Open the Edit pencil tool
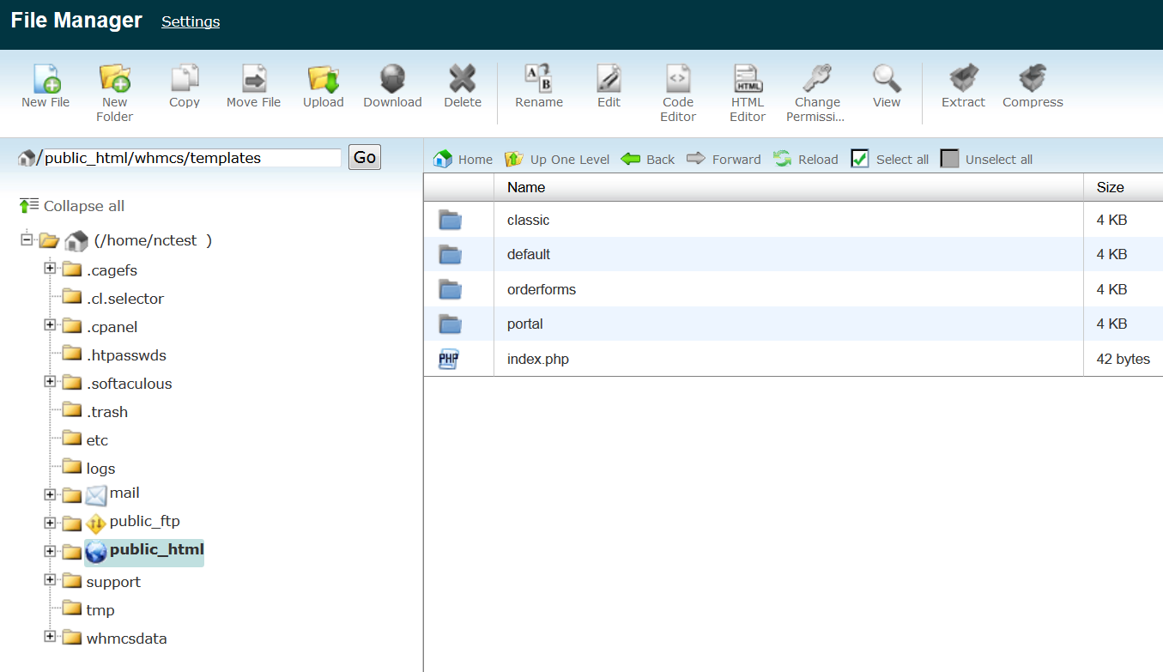 [609, 79]
